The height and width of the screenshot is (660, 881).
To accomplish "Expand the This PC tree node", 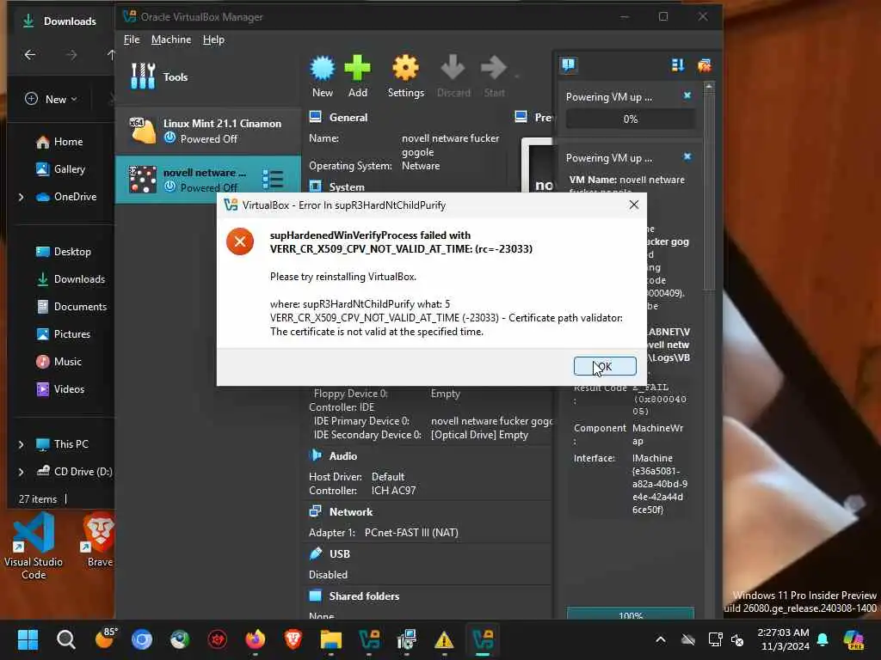I will (x=21, y=444).
